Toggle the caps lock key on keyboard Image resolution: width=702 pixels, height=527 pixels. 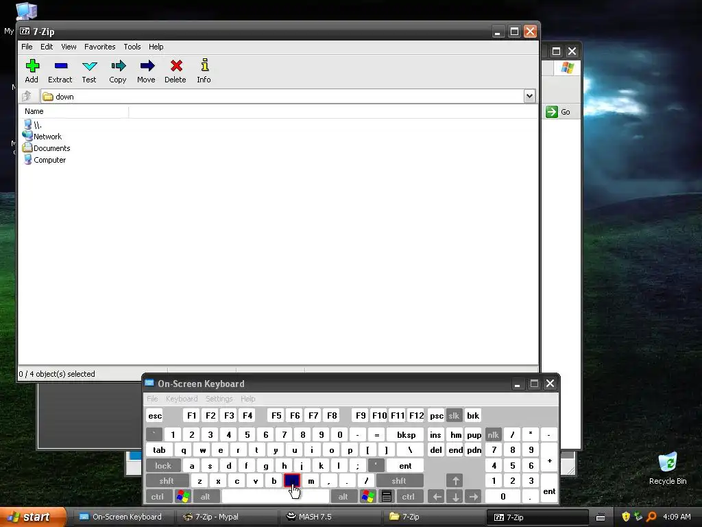[x=163, y=466]
